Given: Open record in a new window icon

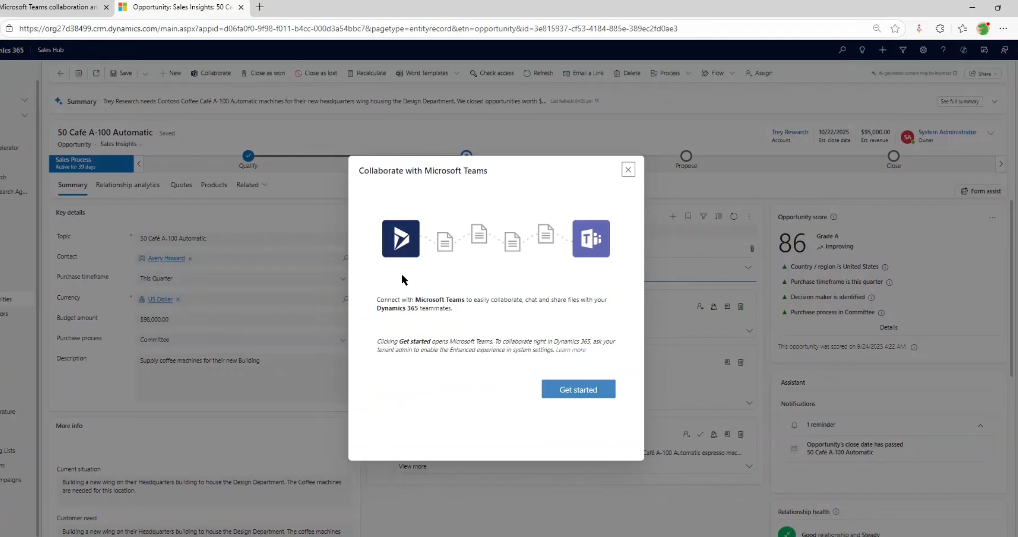Looking at the screenshot, I should point(96,73).
